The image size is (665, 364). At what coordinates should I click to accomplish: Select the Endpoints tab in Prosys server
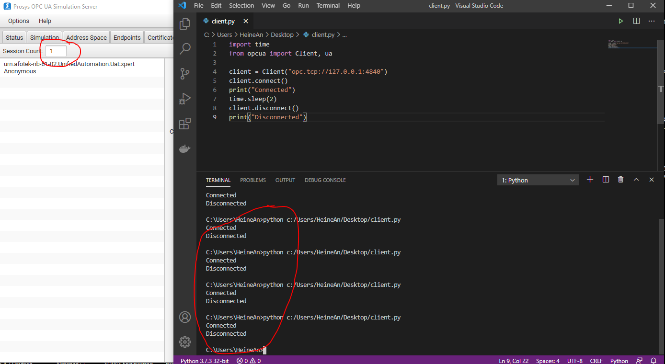[x=126, y=37]
